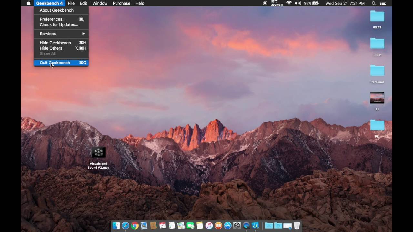Open FaceTime in the dock
The width and height of the screenshot is (413, 232).
[x=190, y=226]
